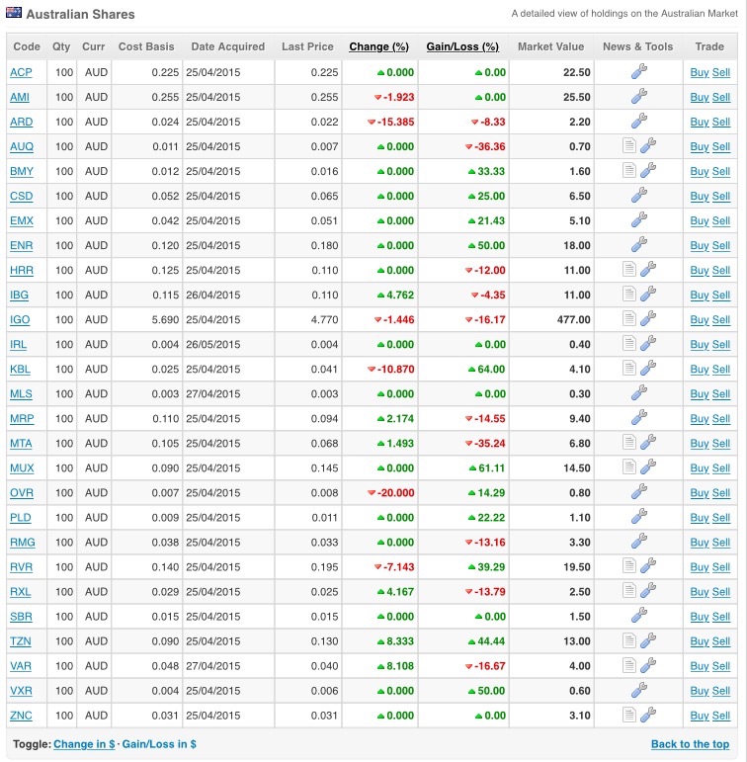Open the tools wrench icon for RXL

coord(648,590)
